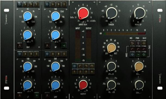The width and height of the screenshot is (166, 99).
Task: Select preset A in the HMF band
Action: coord(25,4)
